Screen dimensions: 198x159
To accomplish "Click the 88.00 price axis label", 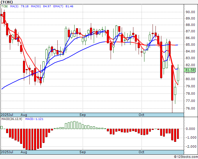I will [x=190, y=25].
